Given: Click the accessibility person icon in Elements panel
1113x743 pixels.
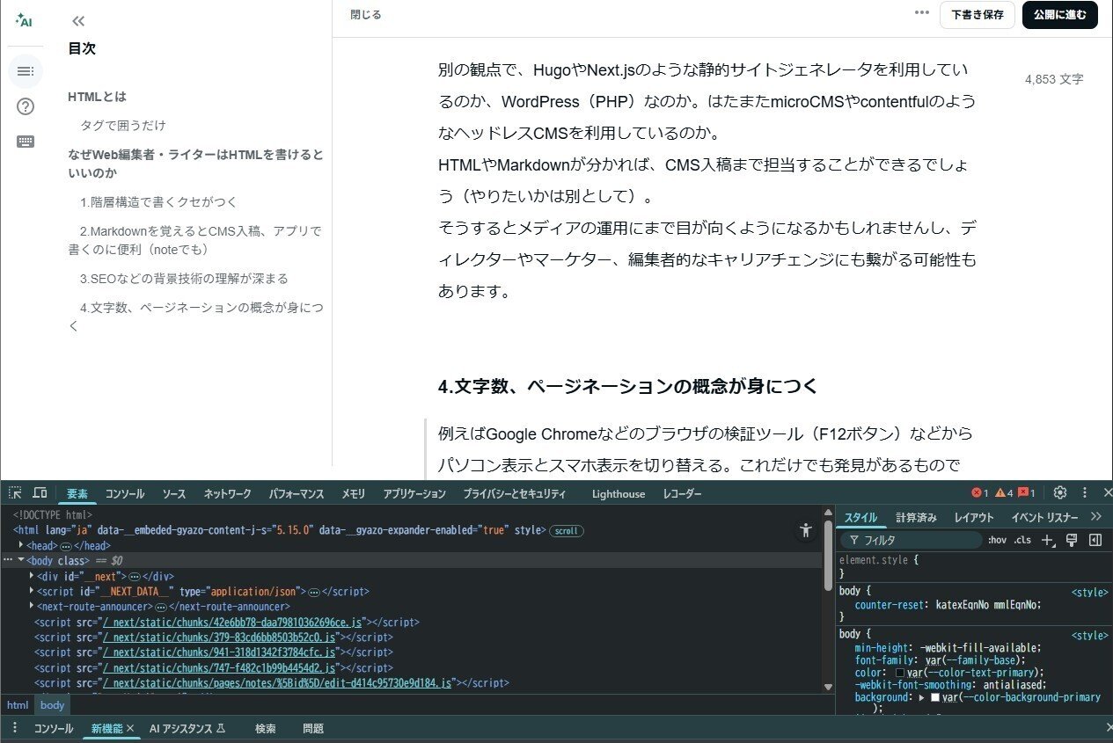Looking at the screenshot, I should [x=805, y=530].
